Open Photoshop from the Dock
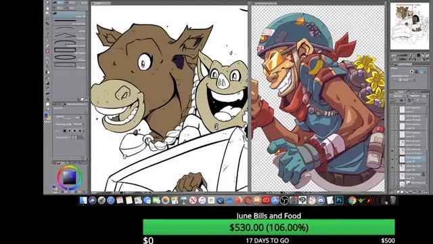The width and height of the screenshot is (433, 244). (x=339, y=201)
